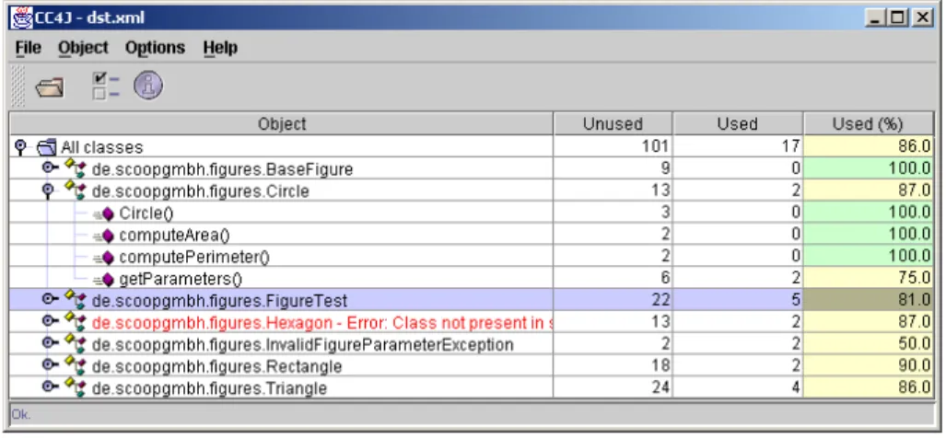This screenshot has height=438, width=946.
Task: Maximize the CC4J window
Action: [x=897, y=17]
